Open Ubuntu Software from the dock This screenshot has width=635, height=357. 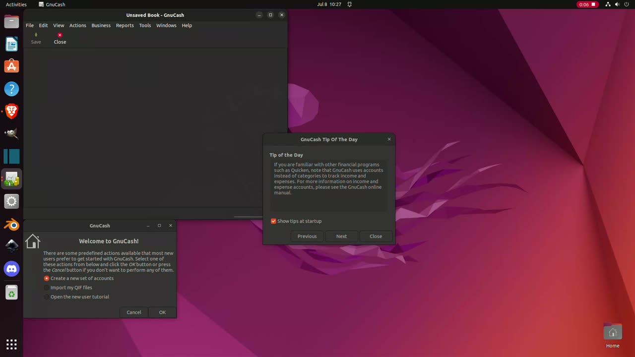(x=11, y=66)
